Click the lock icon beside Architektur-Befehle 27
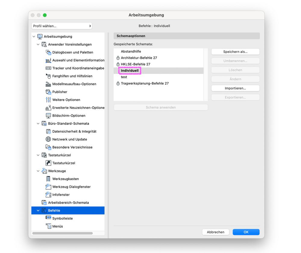This screenshot has height=253, width=301. click(118, 58)
